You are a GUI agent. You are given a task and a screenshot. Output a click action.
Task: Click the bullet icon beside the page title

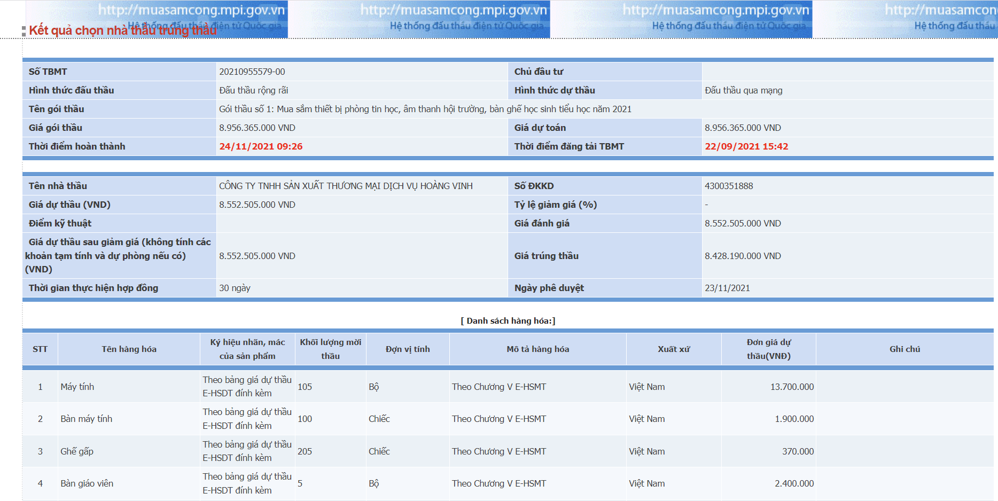tap(24, 32)
